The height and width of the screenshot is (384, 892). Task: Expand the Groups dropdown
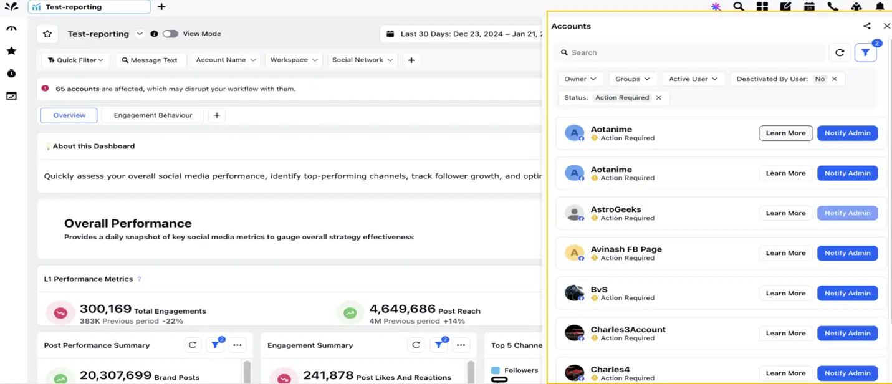pos(633,79)
